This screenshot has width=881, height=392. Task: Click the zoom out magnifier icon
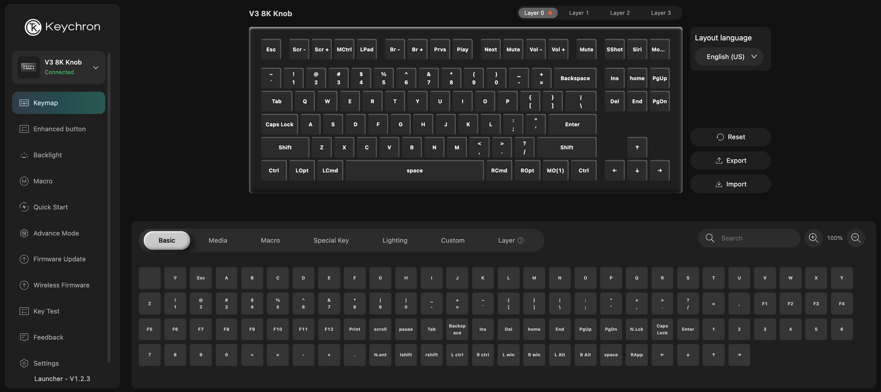coord(856,238)
